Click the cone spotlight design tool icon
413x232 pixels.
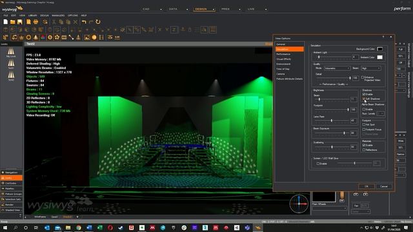coord(36,37)
